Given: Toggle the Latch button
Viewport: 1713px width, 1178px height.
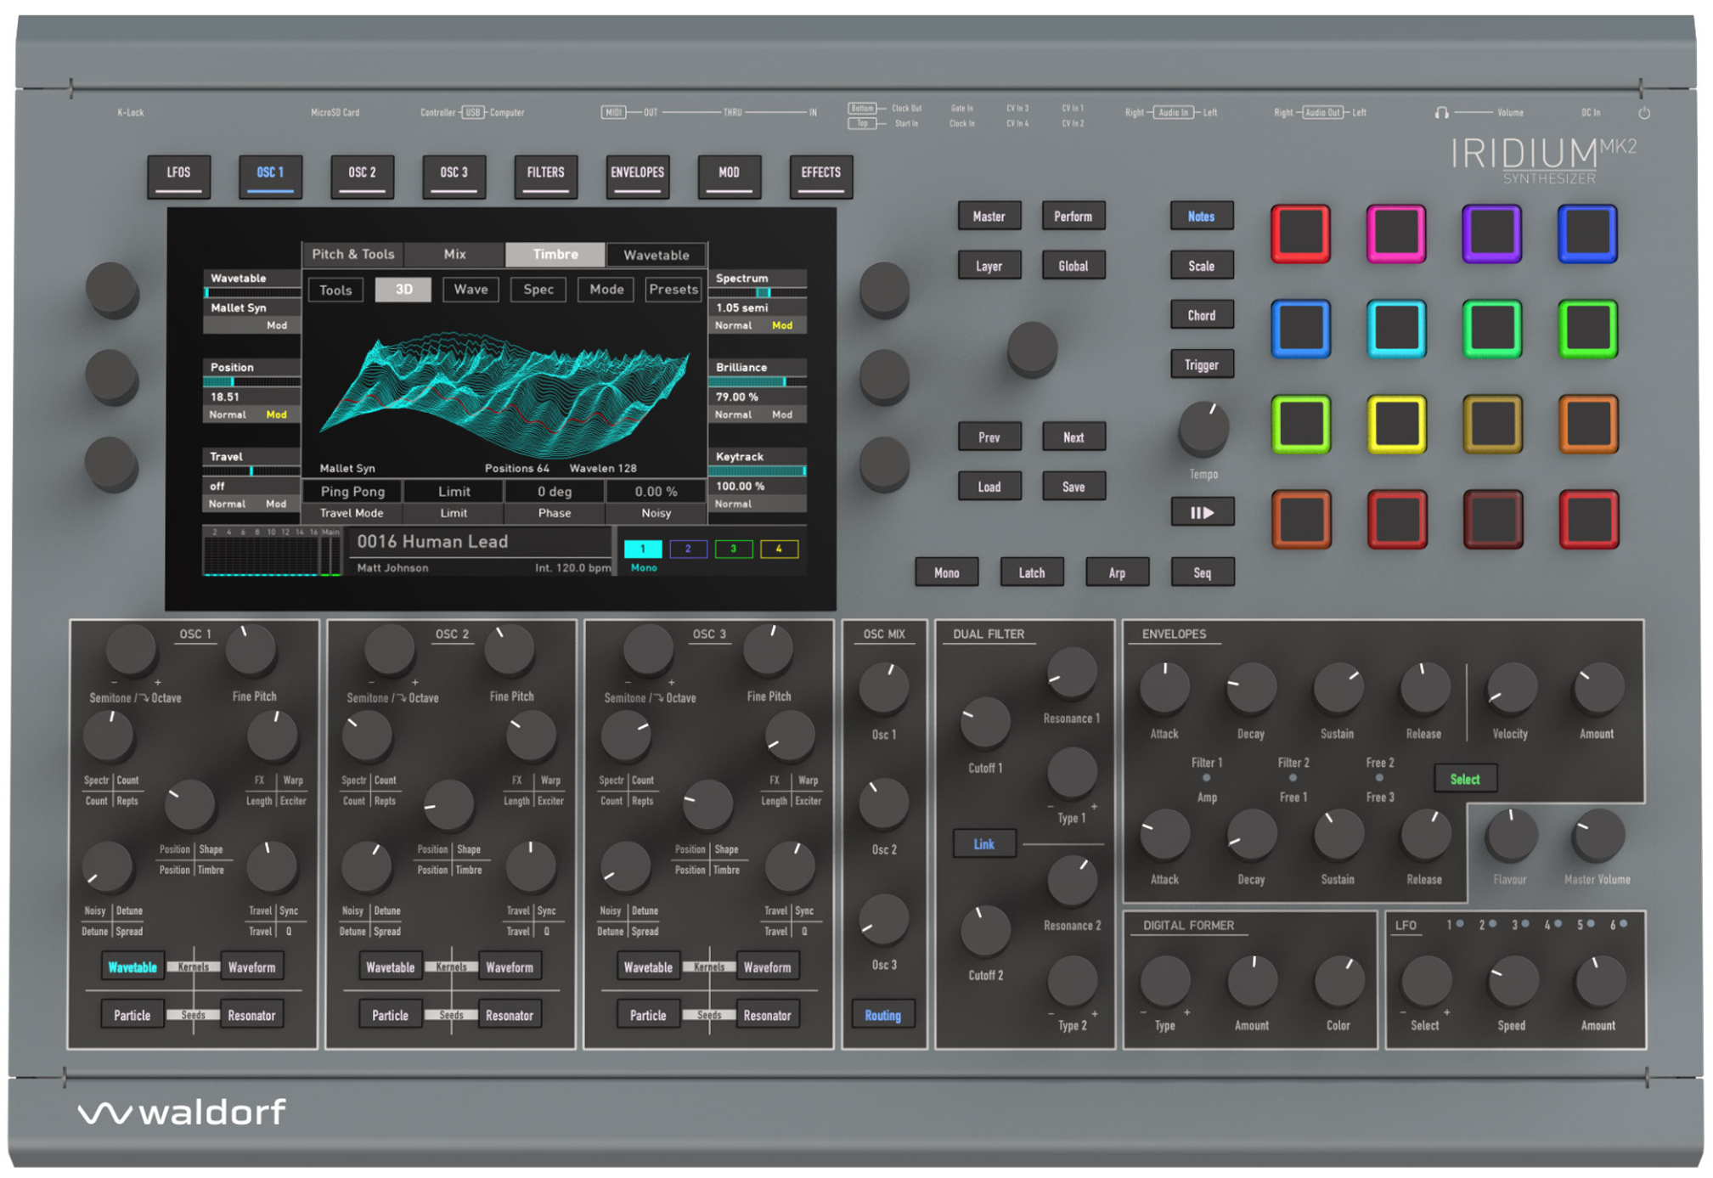Looking at the screenshot, I should point(1031,572).
